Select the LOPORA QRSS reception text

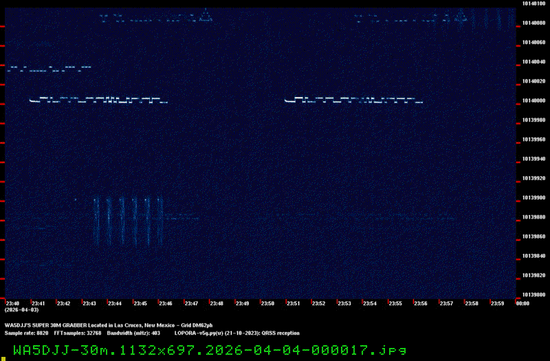[x=237, y=333]
